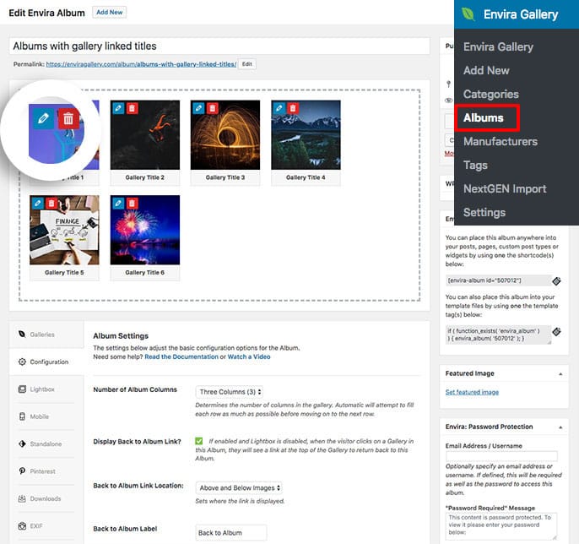
Task: Copy the envira-album shortcode with clipboard icon
Action: click(556, 280)
